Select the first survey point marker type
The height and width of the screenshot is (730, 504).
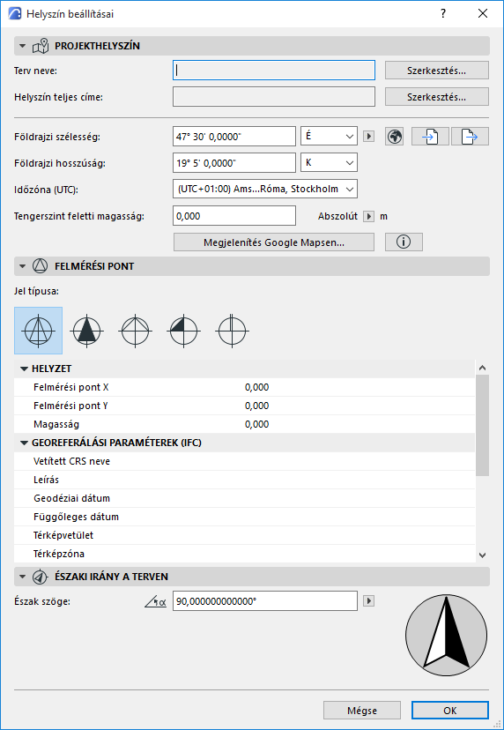[x=39, y=331]
